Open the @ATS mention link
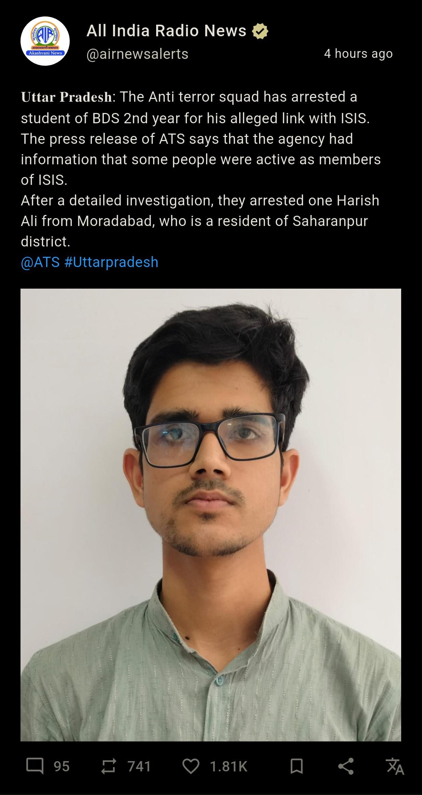This screenshot has width=422, height=795. pos(40,262)
